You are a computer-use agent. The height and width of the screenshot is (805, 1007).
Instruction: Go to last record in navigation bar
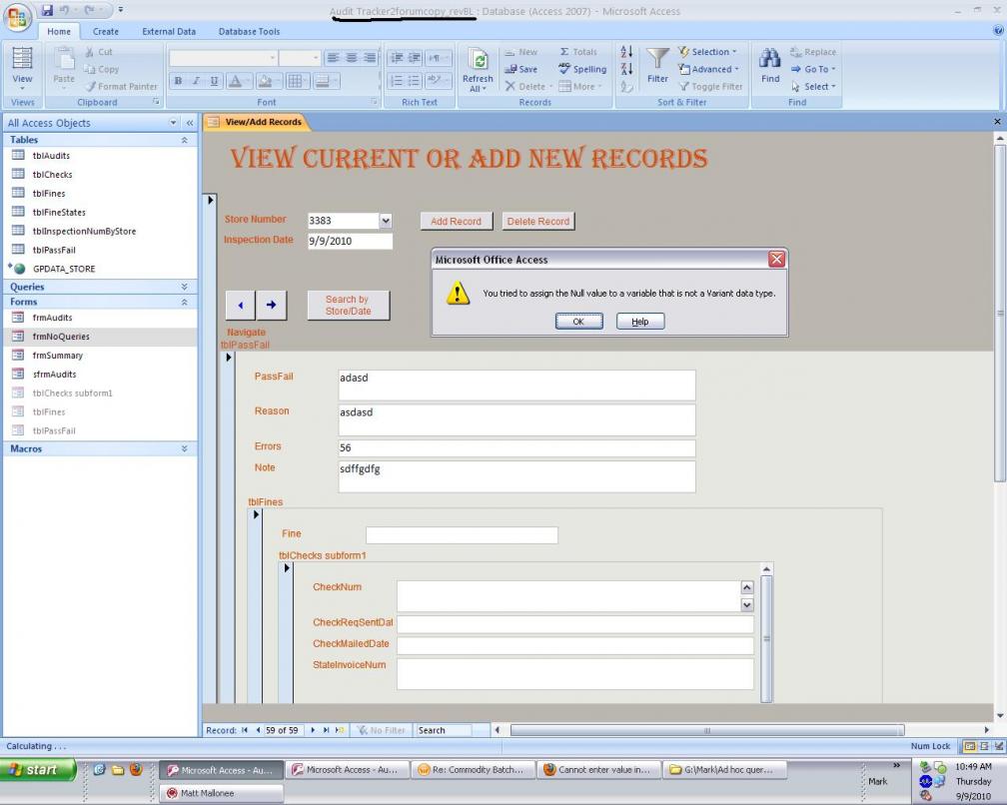pos(327,730)
